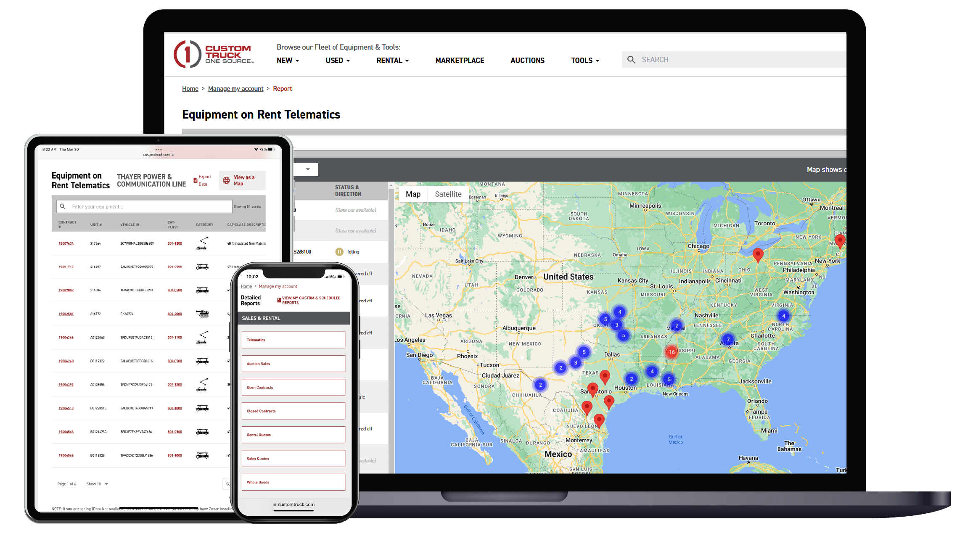This screenshot has height=536, width=965.
Task: Click the 7 cluster marker near Atlanta
Action: click(x=728, y=340)
